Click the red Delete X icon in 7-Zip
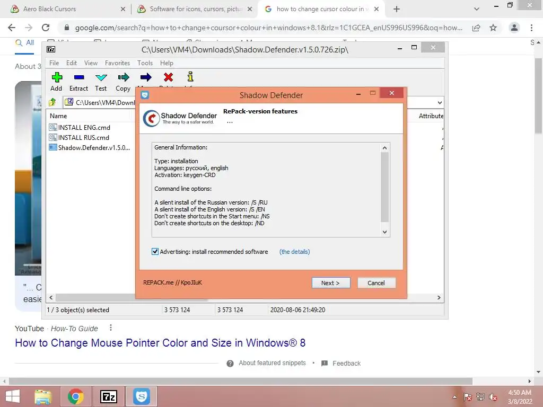The image size is (543, 407). (x=168, y=77)
